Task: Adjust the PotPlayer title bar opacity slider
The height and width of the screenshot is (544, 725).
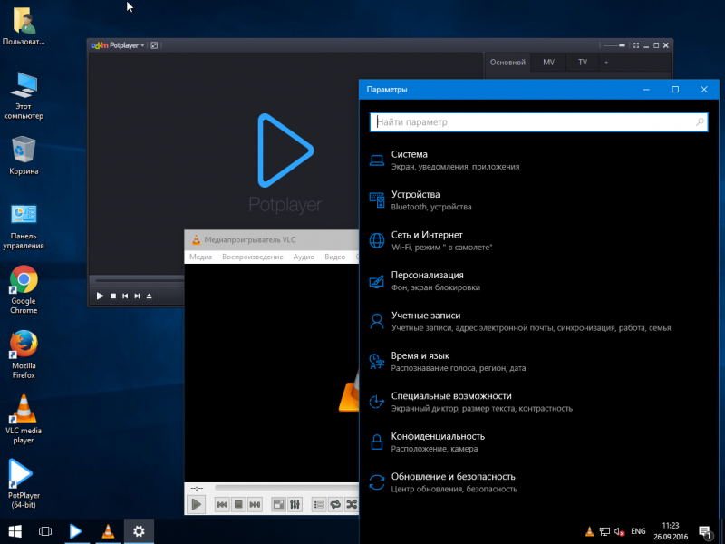Action: 614,45
